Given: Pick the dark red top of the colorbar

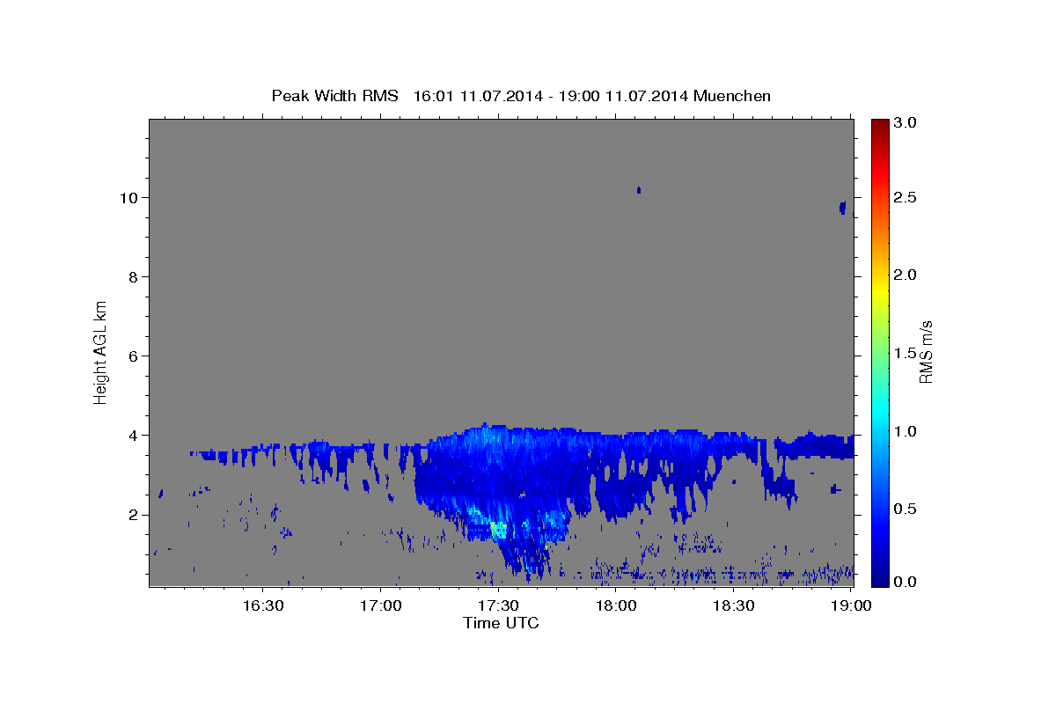Looking at the screenshot, I should [880, 126].
